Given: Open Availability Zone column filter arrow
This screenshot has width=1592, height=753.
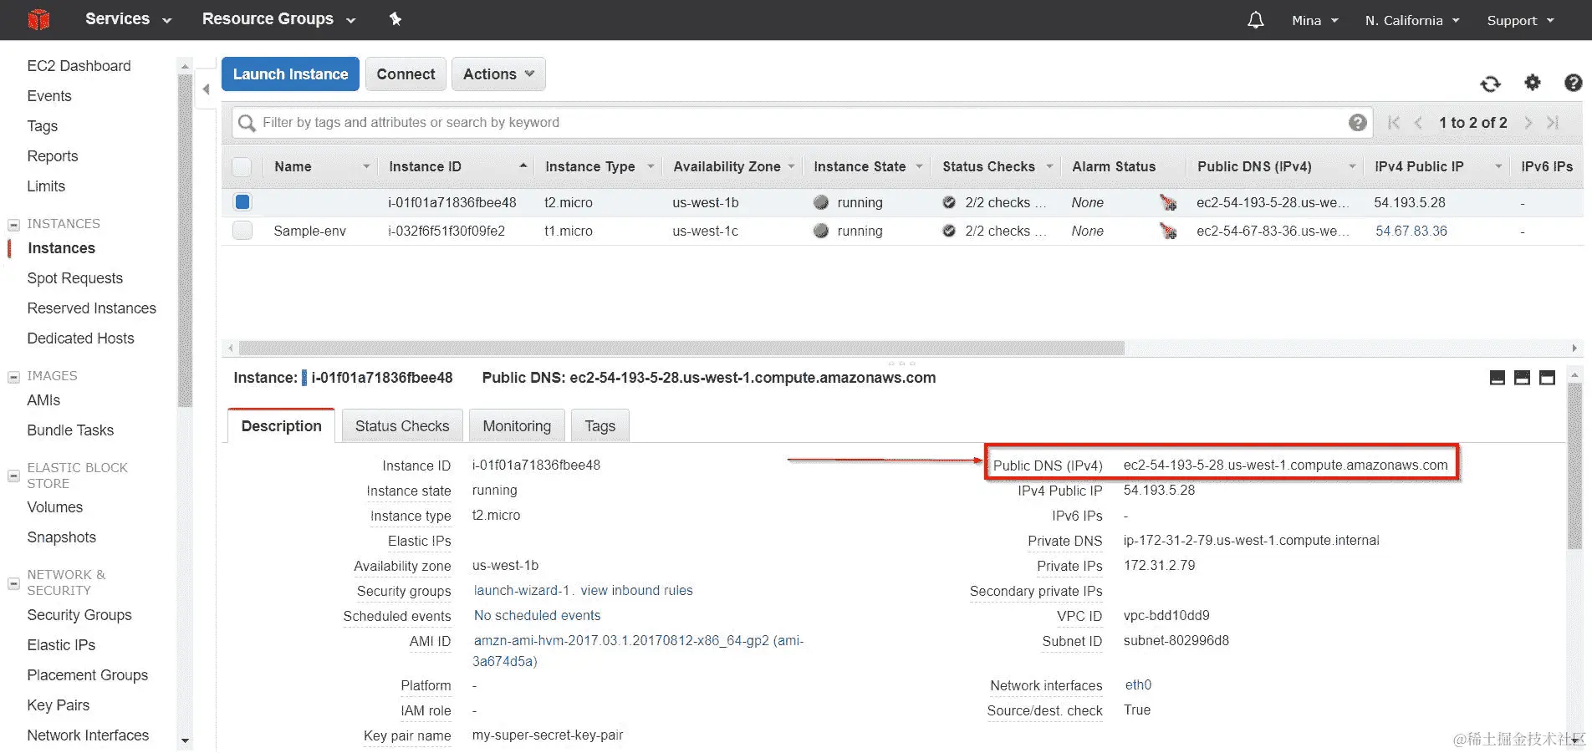Looking at the screenshot, I should [x=791, y=166].
